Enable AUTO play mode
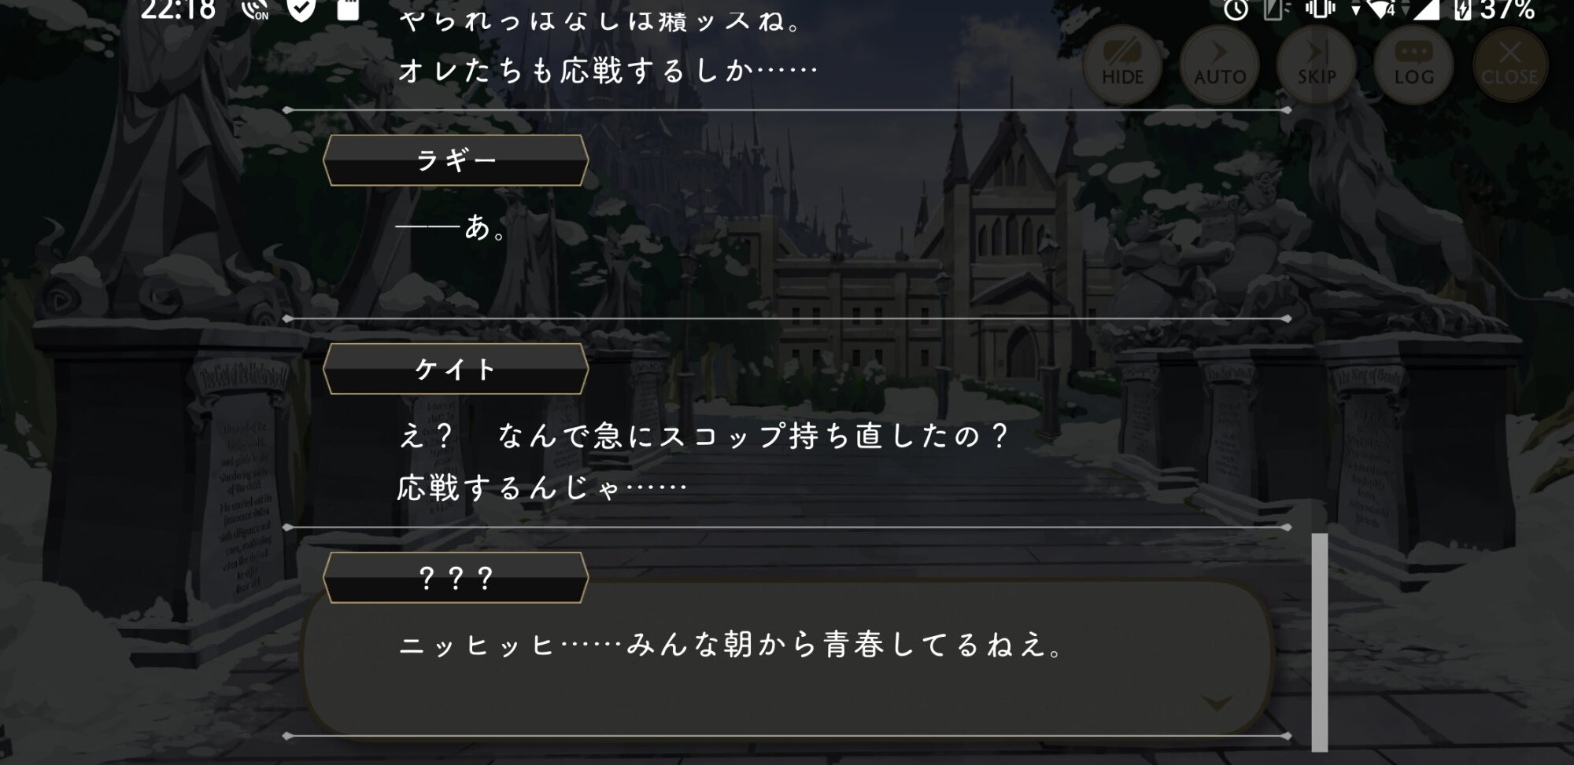The width and height of the screenshot is (1574, 765). 1219,64
